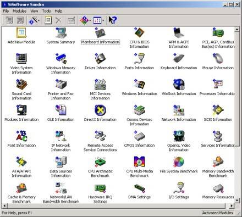
Task: Click the delete X toolbar button
Action: [58, 20]
